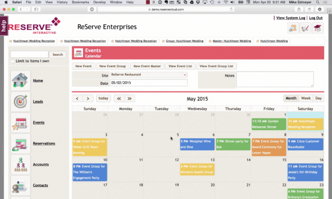
Task: Open the Contacts person card icon
Action: (x=20, y=185)
